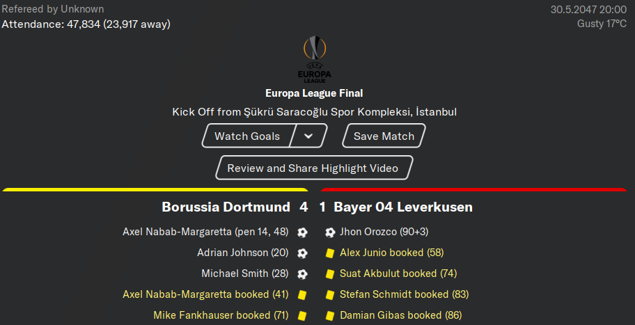Image resolution: width=635 pixels, height=325 pixels.
Task: Click yellow card icon for Alex Junio
Action: 330,253
